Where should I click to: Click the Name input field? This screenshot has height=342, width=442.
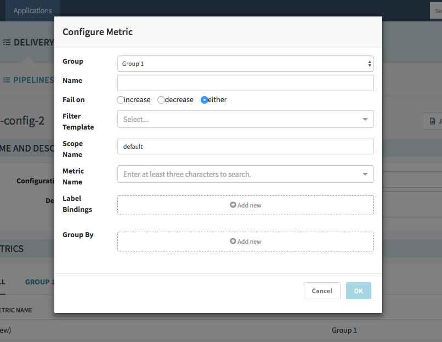click(246, 83)
